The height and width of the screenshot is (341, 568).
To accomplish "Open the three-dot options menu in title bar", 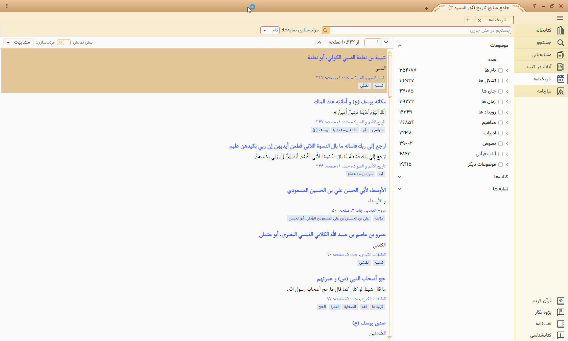I will pos(7,6).
